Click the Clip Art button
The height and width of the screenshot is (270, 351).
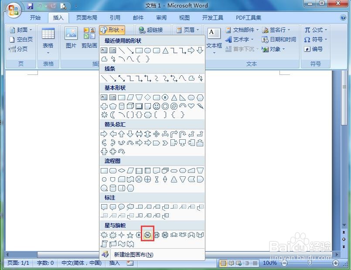tap(89, 37)
